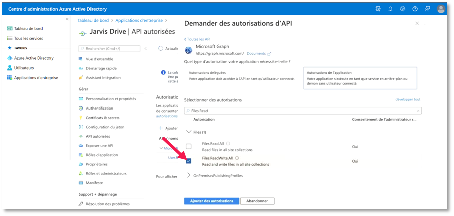Viewport: 454px width, 216px height.
Task: Click the Autorisation column header
Action: pos(204,119)
